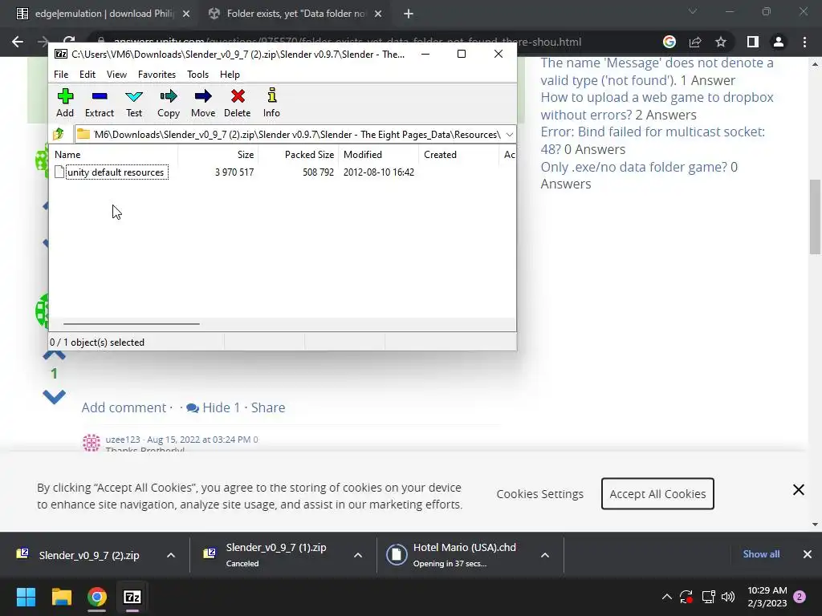The height and width of the screenshot is (616, 822).
Task: Select the unity default resources file
Action: click(x=116, y=172)
